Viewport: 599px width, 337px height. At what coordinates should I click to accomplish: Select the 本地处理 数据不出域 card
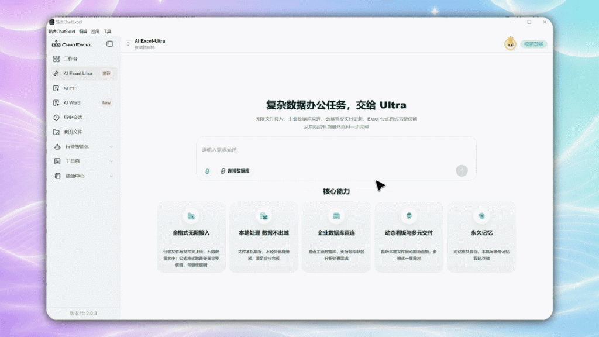[264, 238]
